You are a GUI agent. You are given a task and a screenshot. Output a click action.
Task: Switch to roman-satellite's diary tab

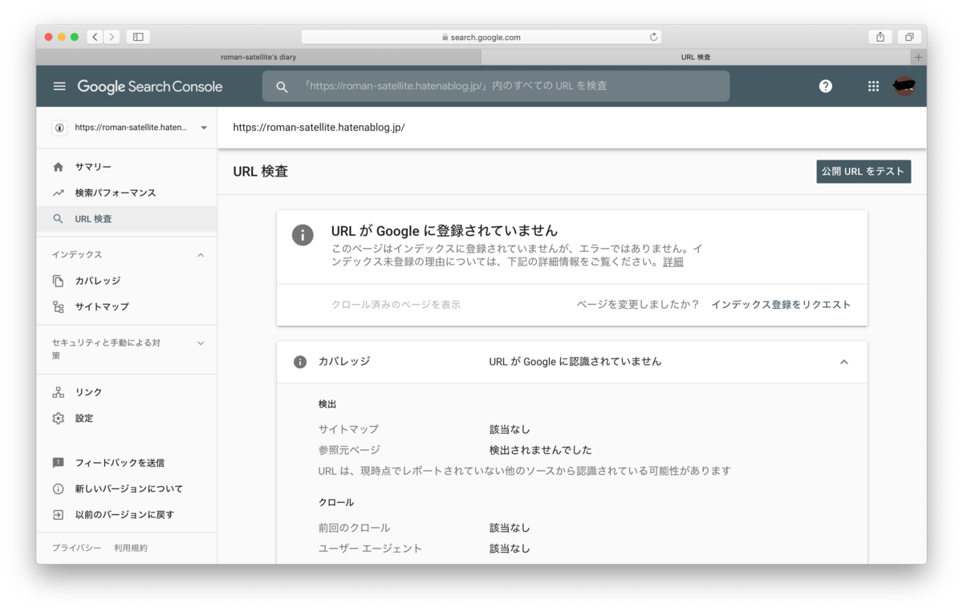(x=258, y=57)
